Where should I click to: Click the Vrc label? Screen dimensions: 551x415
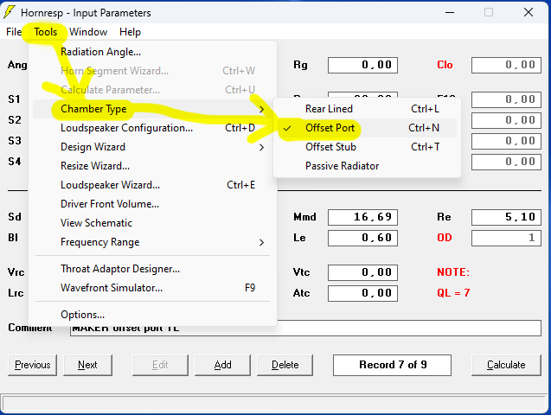point(16,272)
